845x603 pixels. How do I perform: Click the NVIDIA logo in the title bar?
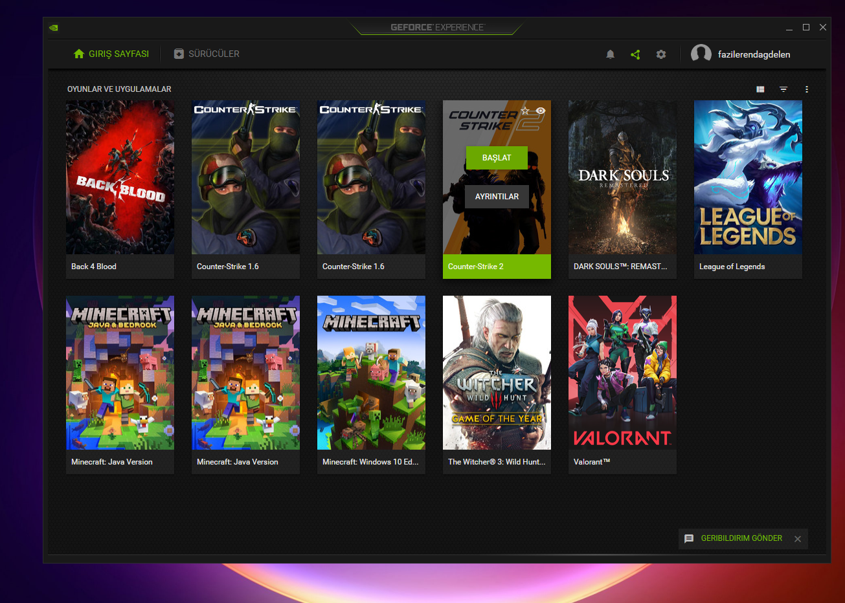tap(54, 28)
